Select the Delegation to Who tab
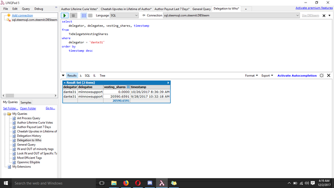 (x=226, y=9)
